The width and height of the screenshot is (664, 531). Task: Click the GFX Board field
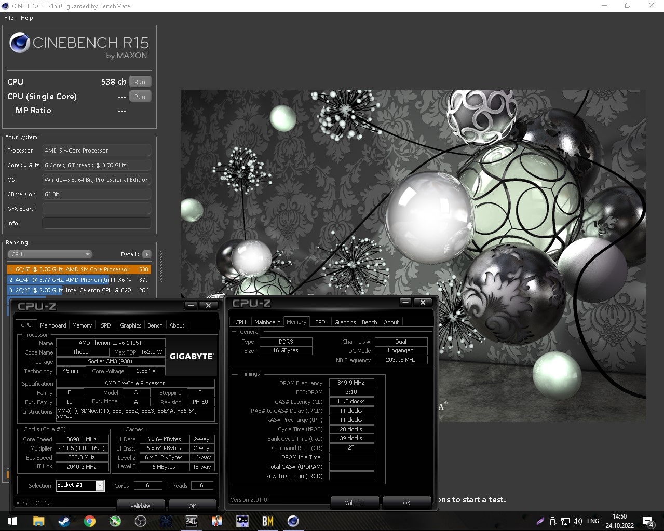click(97, 209)
